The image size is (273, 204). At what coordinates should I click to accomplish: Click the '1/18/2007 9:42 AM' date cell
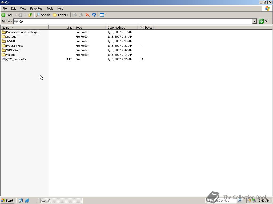click(120, 50)
